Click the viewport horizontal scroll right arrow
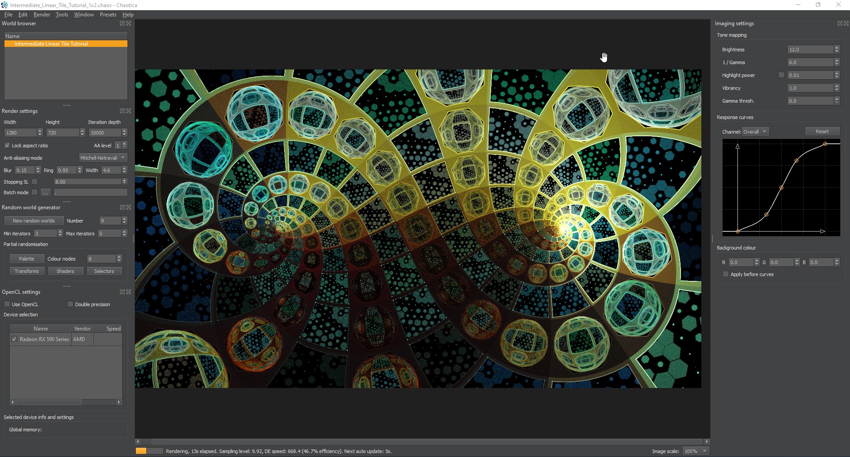Screen dimensions: 850x457 [707, 442]
